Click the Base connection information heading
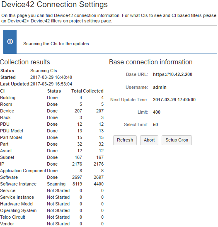 151,62
